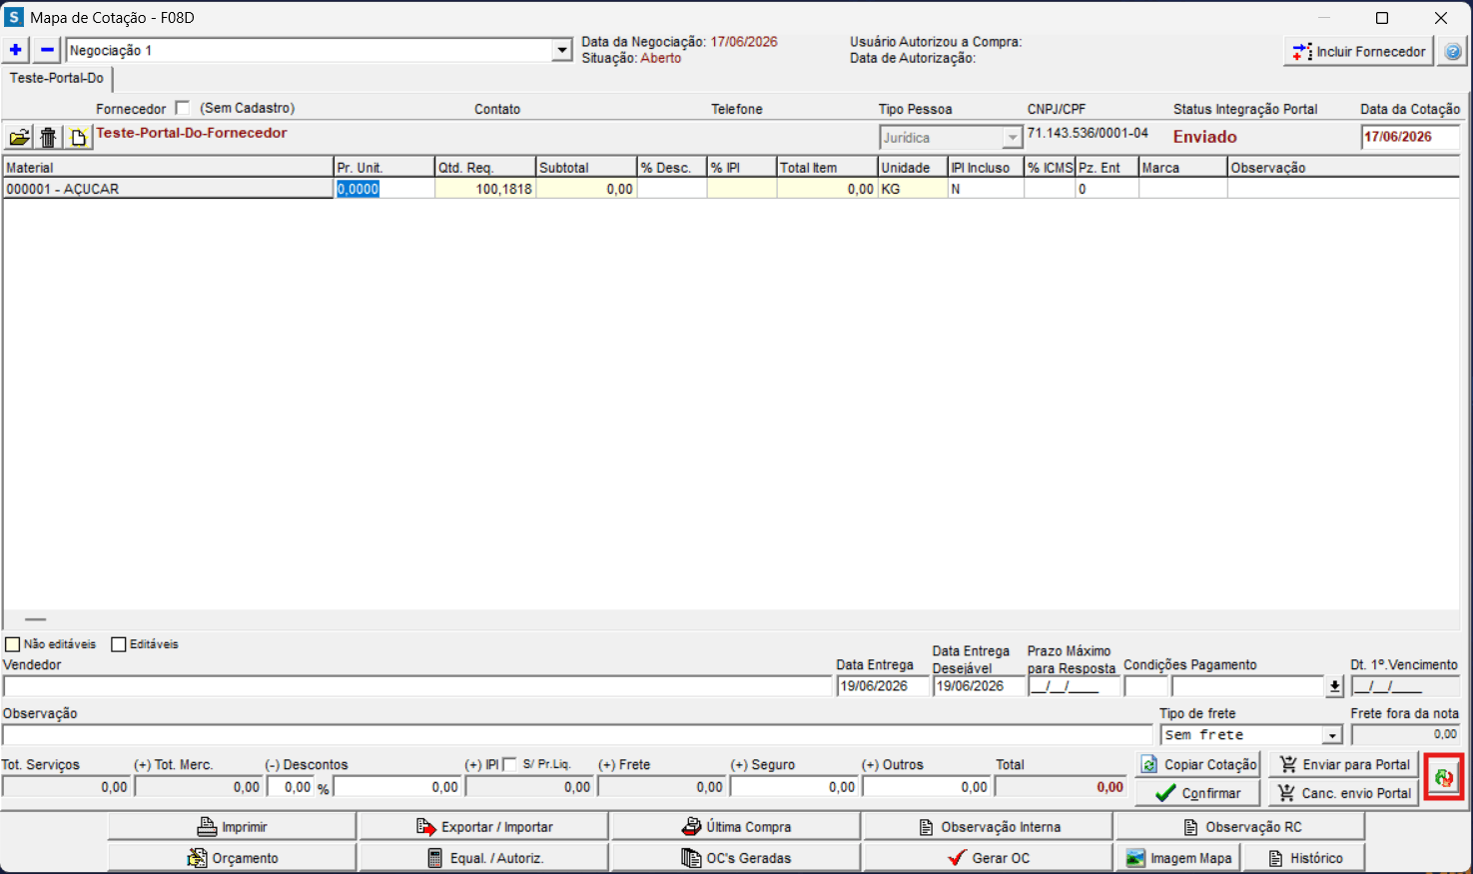
Task: Delete supplier using the trash can icon
Action: coord(48,138)
